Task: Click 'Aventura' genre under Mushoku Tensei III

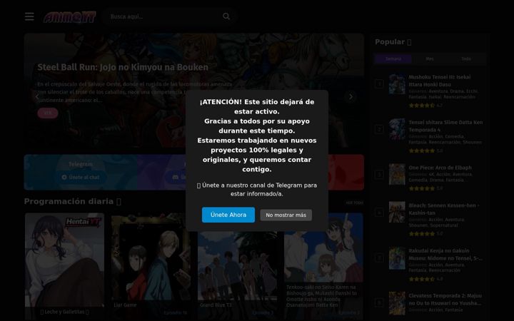Action: click(x=438, y=91)
